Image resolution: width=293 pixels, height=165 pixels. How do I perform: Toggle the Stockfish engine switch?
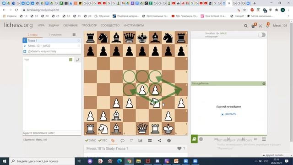tap(261, 35)
